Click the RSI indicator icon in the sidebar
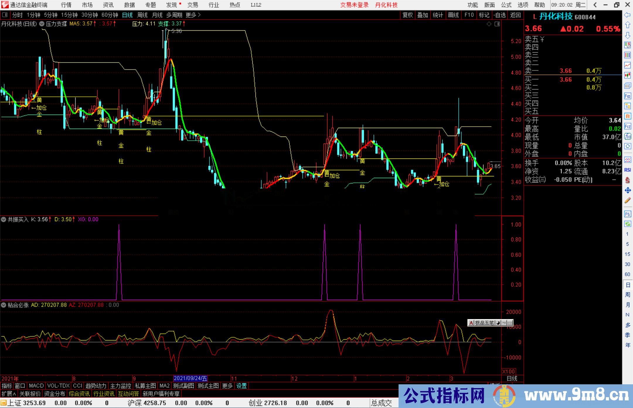633x408 pixels. (x=627, y=170)
